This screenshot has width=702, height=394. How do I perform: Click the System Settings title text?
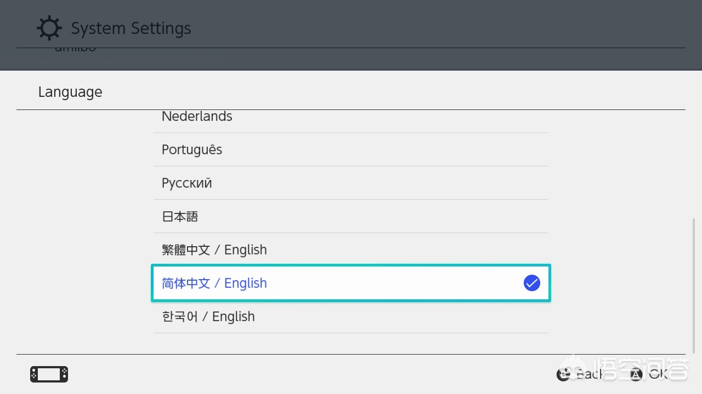point(131,28)
